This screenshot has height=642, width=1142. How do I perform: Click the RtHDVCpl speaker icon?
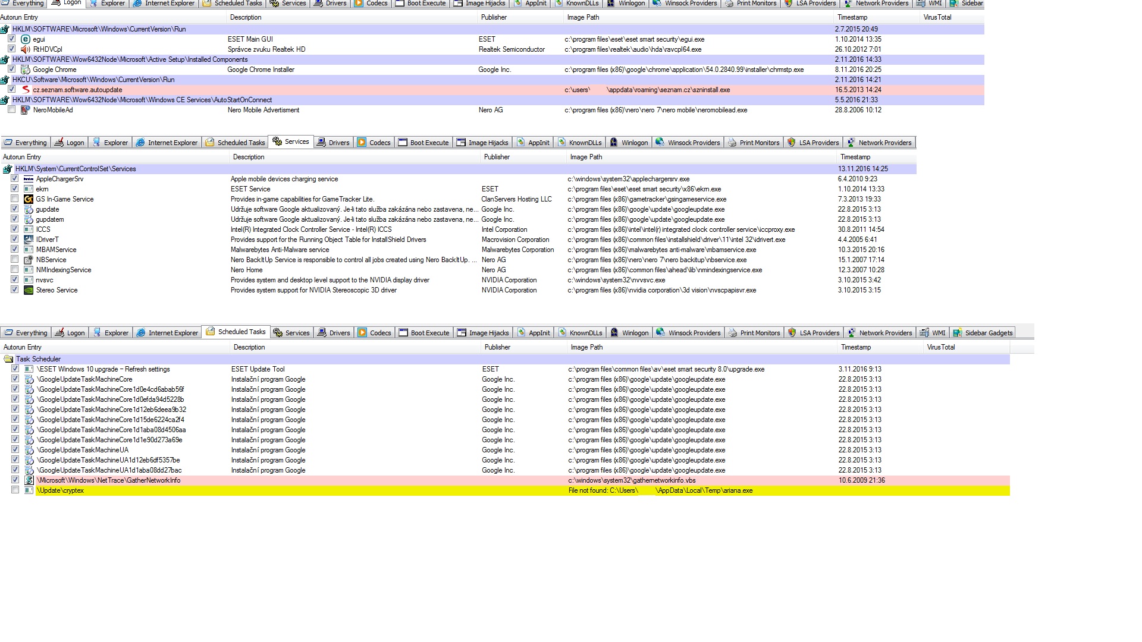25,49
